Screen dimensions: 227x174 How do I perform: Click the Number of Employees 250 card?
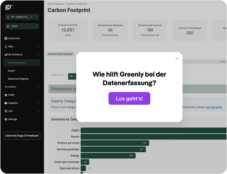point(190,30)
